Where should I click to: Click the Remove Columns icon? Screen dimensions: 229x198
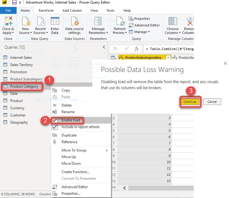[190, 21]
